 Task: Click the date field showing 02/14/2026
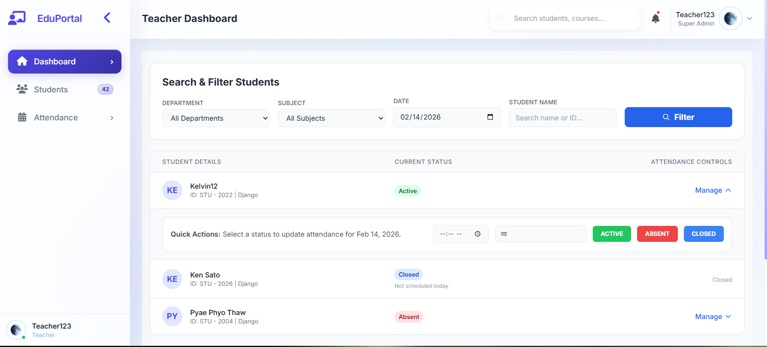tap(447, 117)
